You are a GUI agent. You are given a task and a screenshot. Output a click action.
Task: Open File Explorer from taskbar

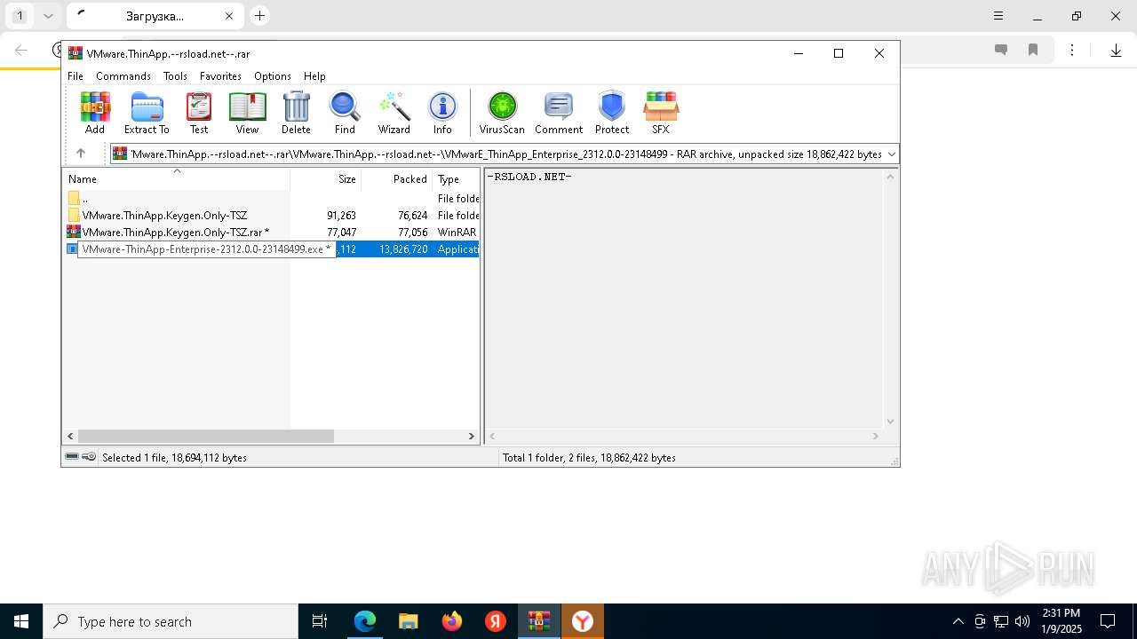click(x=409, y=621)
